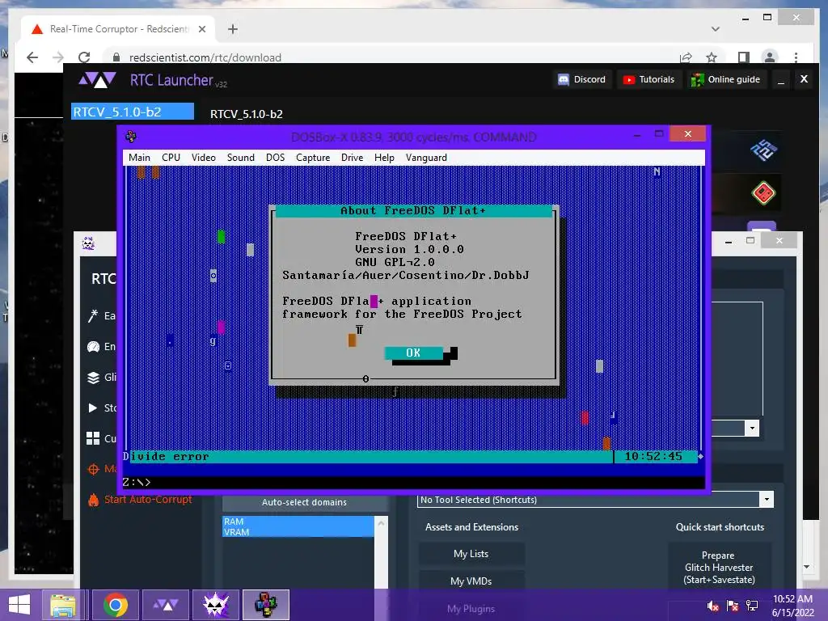Image resolution: width=828 pixels, height=621 pixels.
Task: Switch to RTC monster icon on taskbar
Action: [x=216, y=605]
